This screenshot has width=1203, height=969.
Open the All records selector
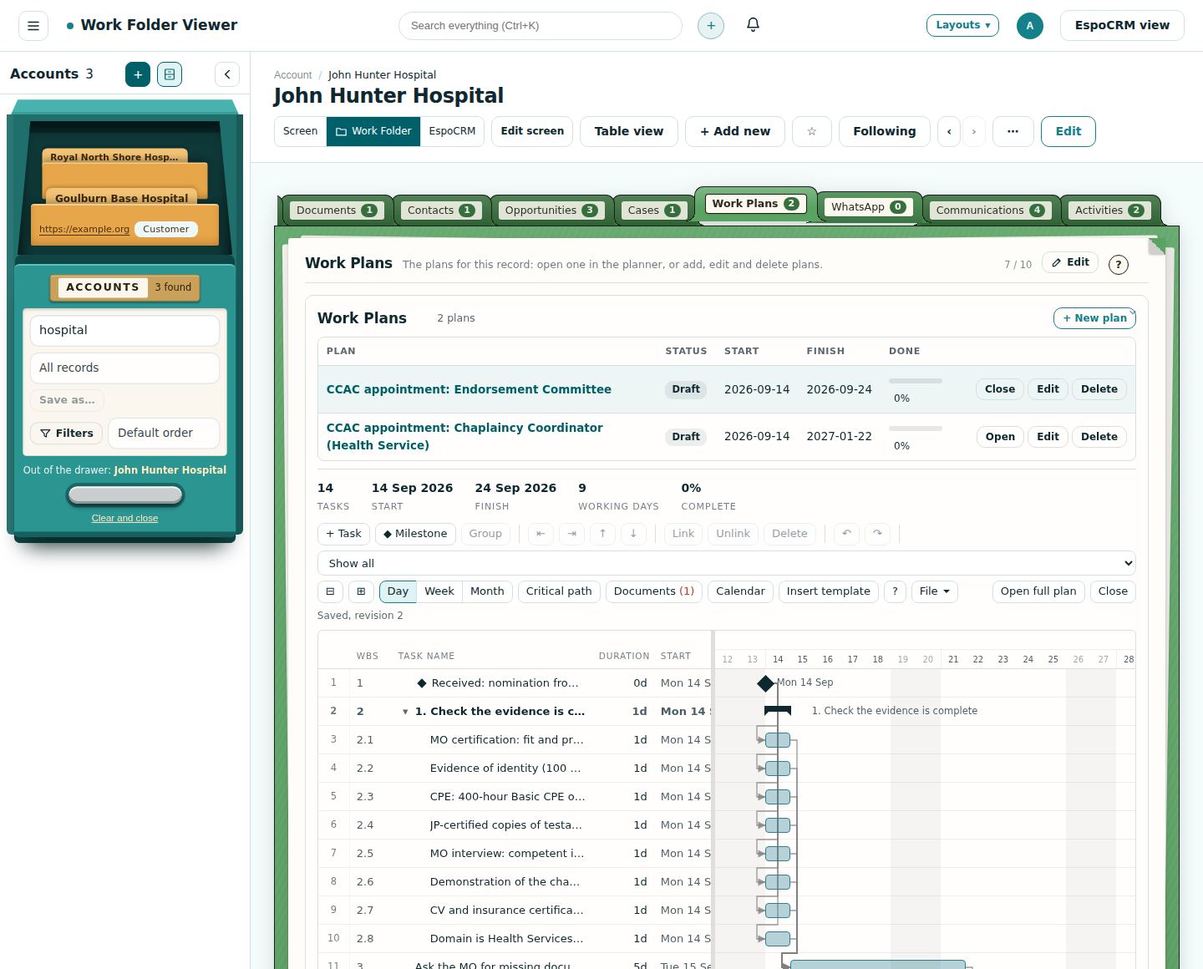point(124,368)
